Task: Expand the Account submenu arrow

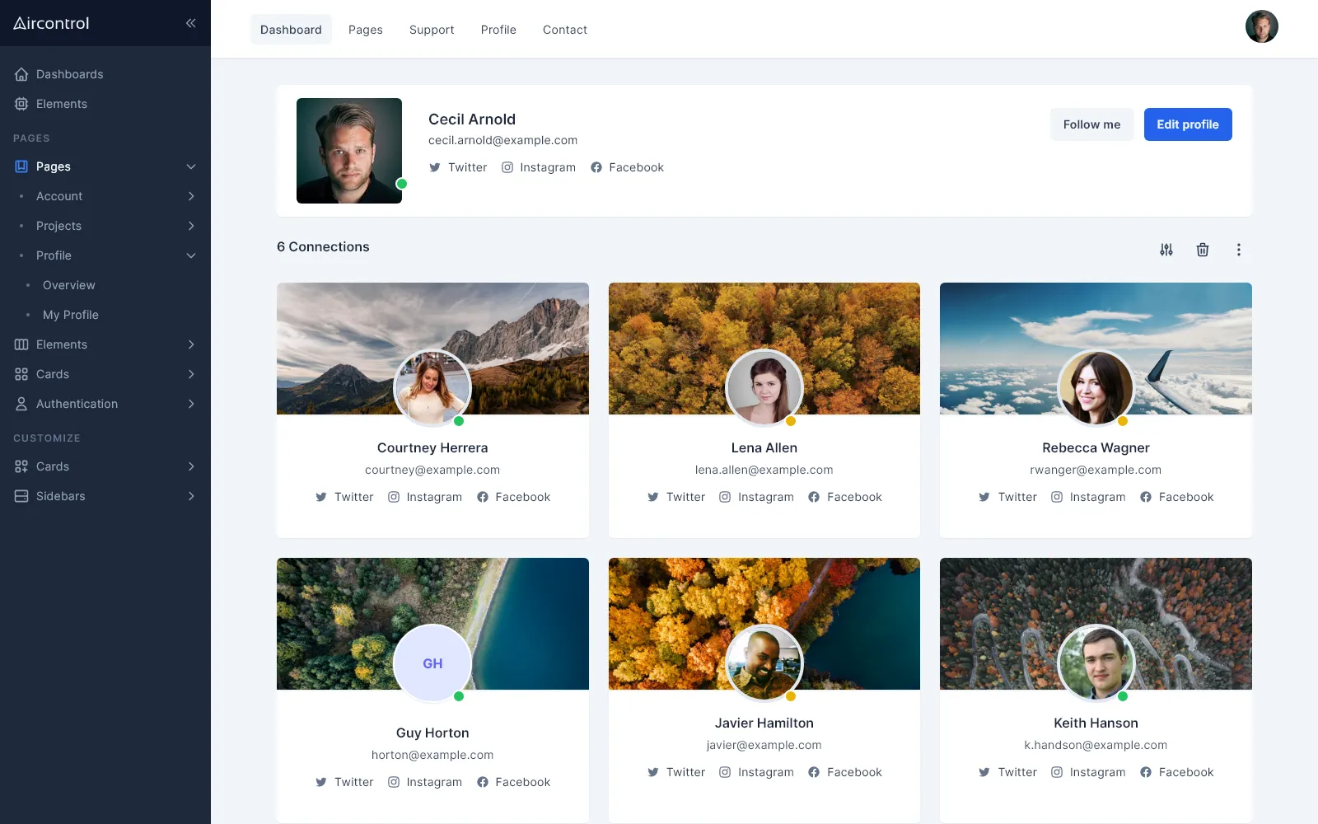Action: (191, 196)
